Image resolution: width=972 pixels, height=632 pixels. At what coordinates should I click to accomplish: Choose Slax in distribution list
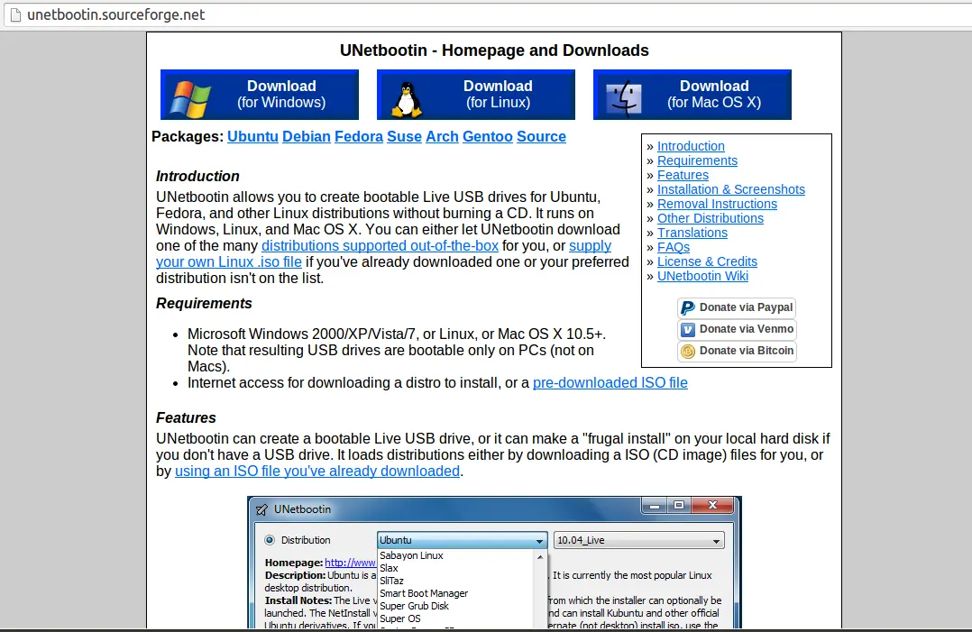click(389, 568)
